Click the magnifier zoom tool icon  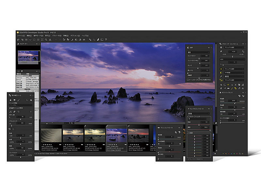[46, 40]
